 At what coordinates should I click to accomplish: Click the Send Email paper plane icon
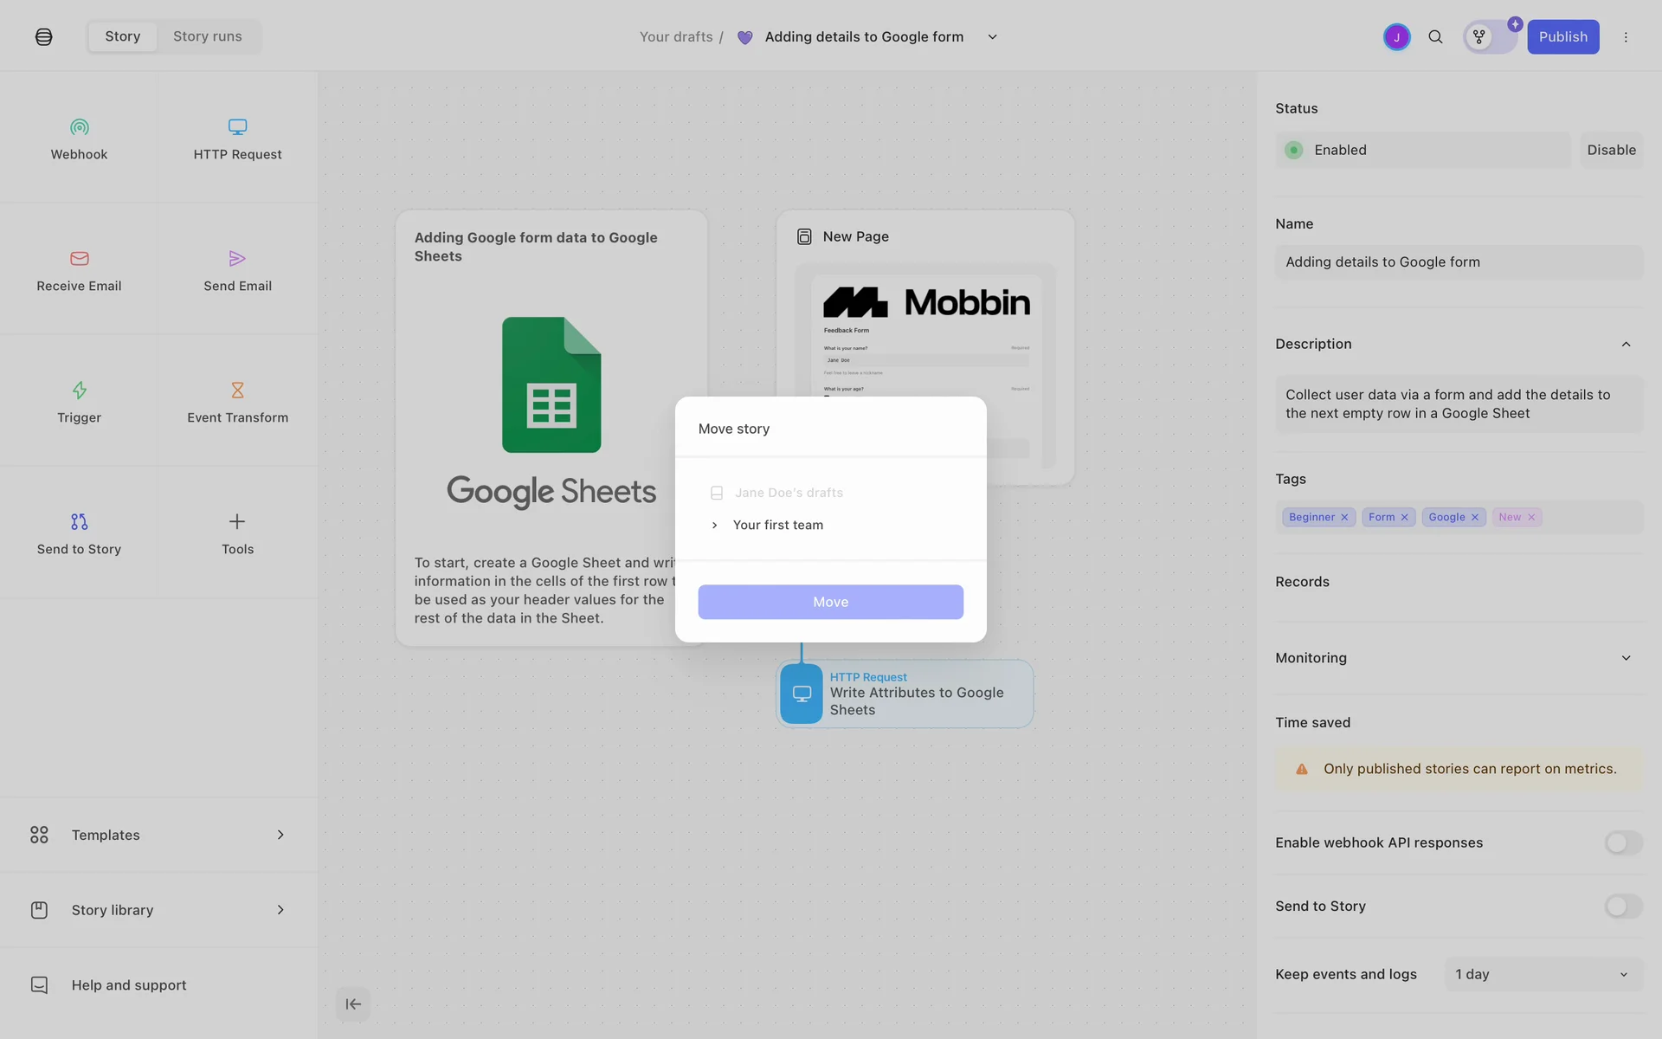click(x=237, y=259)
